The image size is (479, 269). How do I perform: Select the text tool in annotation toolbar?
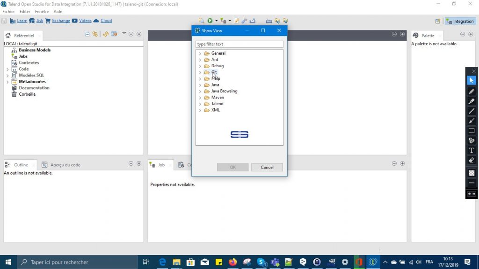(x=472, y=150)
